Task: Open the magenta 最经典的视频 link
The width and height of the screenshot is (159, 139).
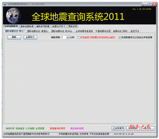Action: 77,128
